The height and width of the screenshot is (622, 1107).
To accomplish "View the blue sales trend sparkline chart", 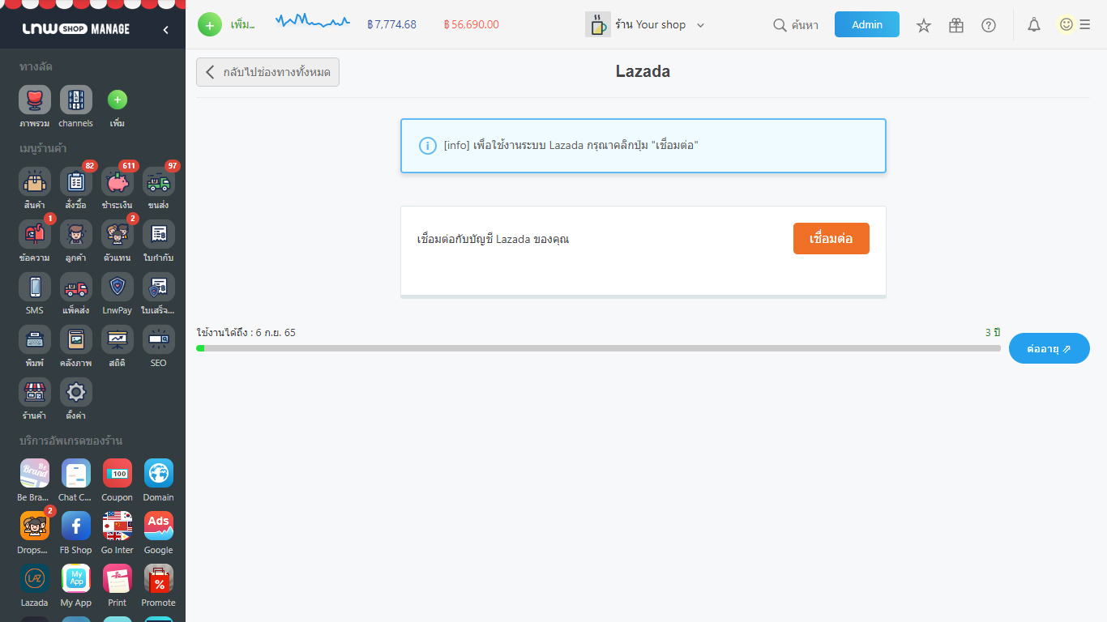I will (x=313, y=21).
